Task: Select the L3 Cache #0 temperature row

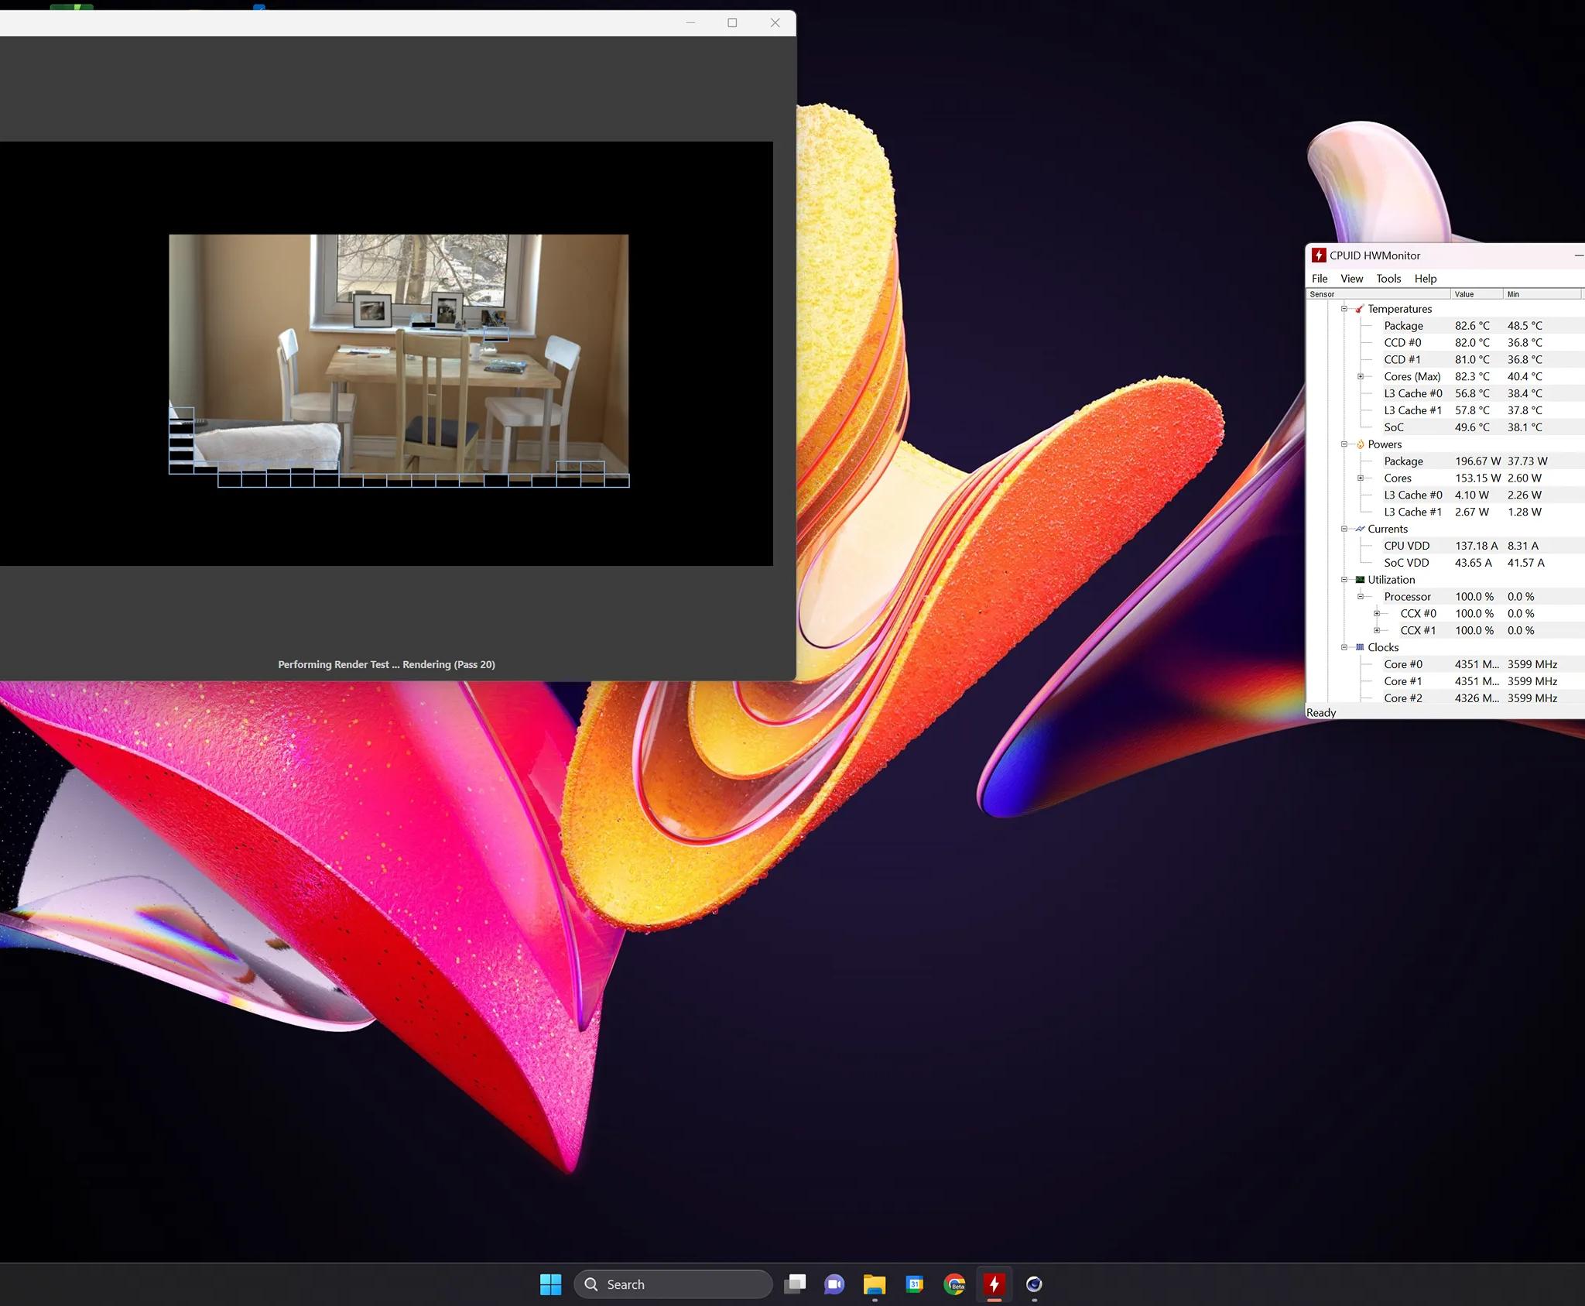Action: [x=1484, y=393]
